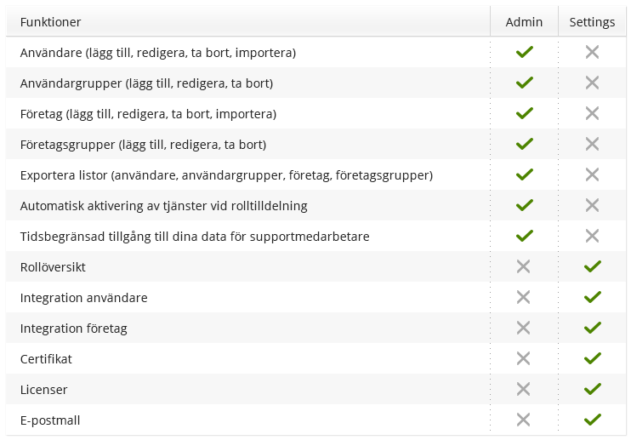This screenshot has height=440, width=631.
Task: Click Settings checkmark for Rollöversikt row
Action: click(593, 267)
